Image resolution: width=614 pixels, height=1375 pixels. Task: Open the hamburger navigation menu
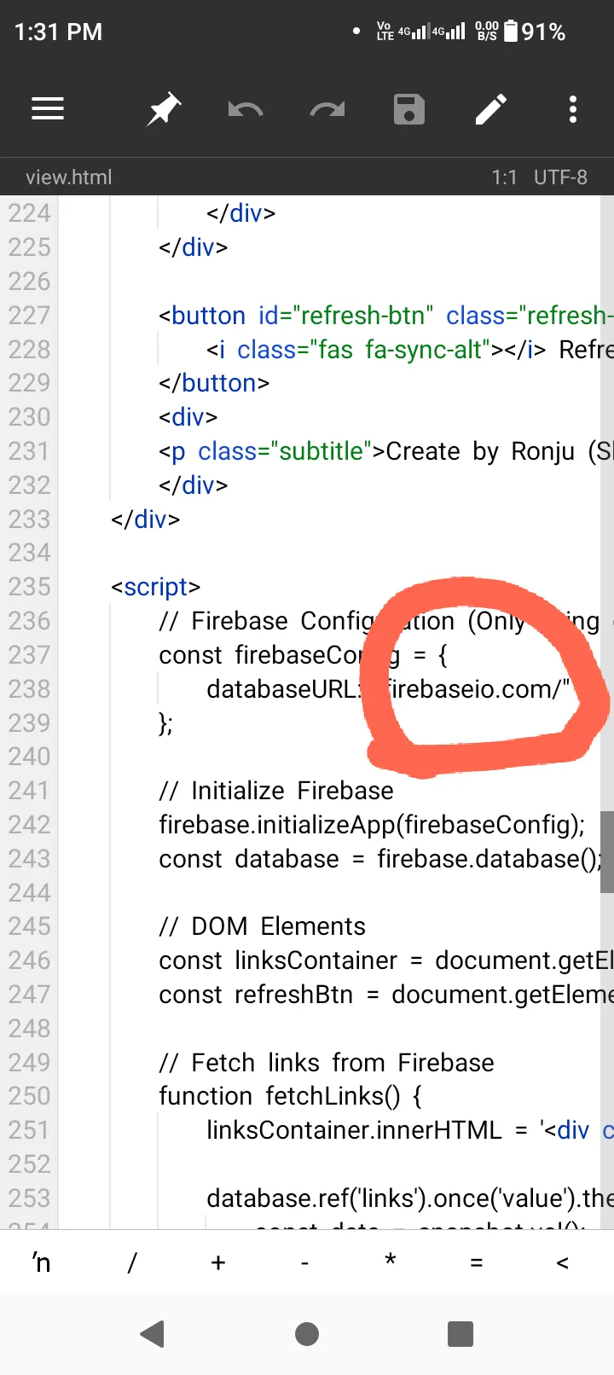pyautogui.click(x=48, y=109)
